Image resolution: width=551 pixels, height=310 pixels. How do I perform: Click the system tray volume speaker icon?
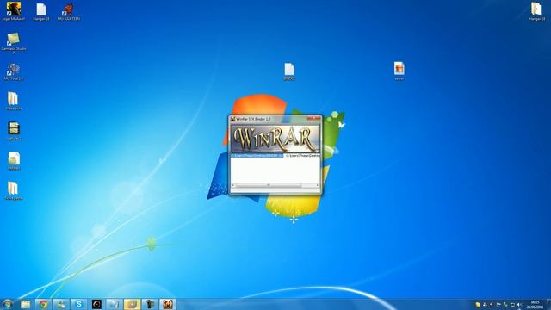(x=519, y=305)
